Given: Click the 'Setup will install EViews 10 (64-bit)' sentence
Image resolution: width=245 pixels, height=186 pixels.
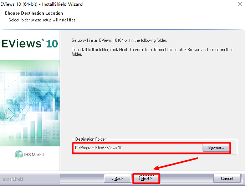Looking at the screenshot, I should coord(119,40).
